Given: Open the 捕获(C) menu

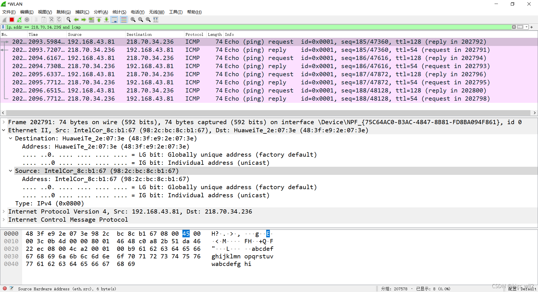Looking at the screenshot, I should pos(82,12).
